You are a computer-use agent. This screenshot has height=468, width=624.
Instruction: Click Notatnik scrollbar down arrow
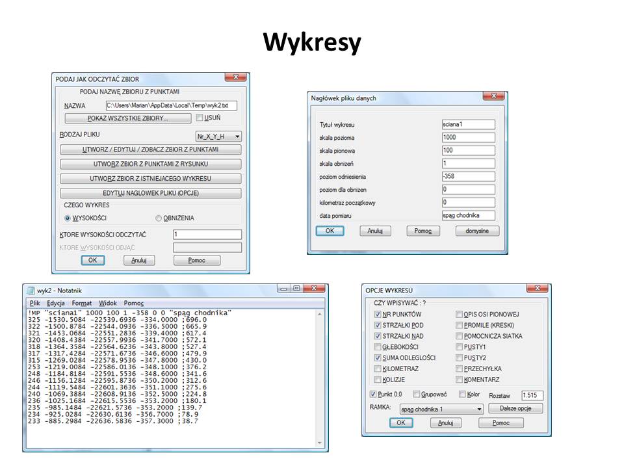point(320,443)
